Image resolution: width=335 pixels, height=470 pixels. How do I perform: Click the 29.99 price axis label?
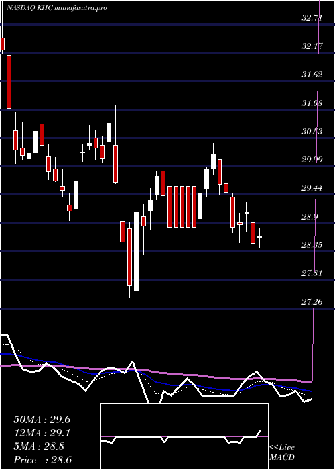[x=312, y=160]
